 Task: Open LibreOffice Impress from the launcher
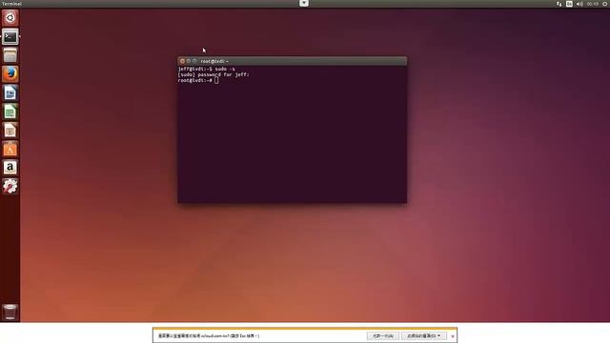pos(10,131)
